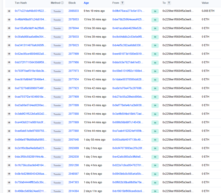Image resolution: width=221 pixels, height=193 pixels.
Task: Click the Txn Hash column header
Action: pos(21,3)
